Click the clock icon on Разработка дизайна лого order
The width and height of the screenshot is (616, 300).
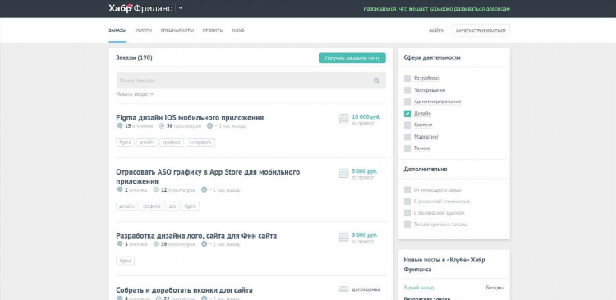point(204,244)
